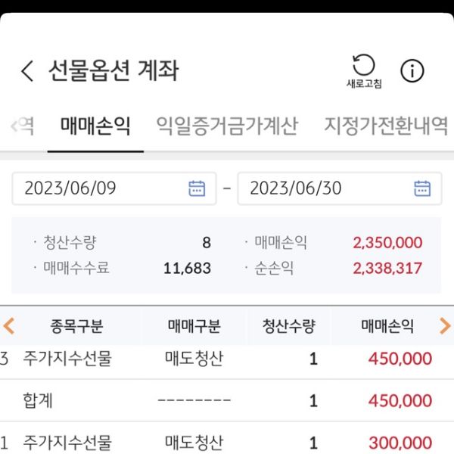Viewport: 454px width, 454px height.
Task: Click the 매매손익 column header
Action: coord(387,326)
